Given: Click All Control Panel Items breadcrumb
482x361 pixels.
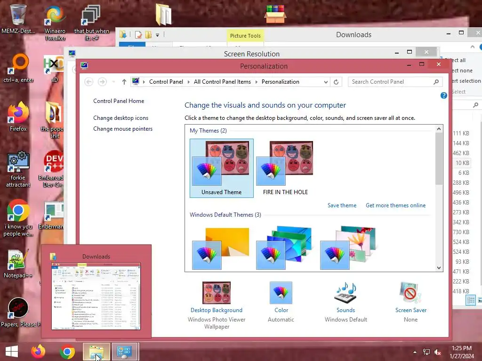Looking at the screenshot, I should (222, 82).
